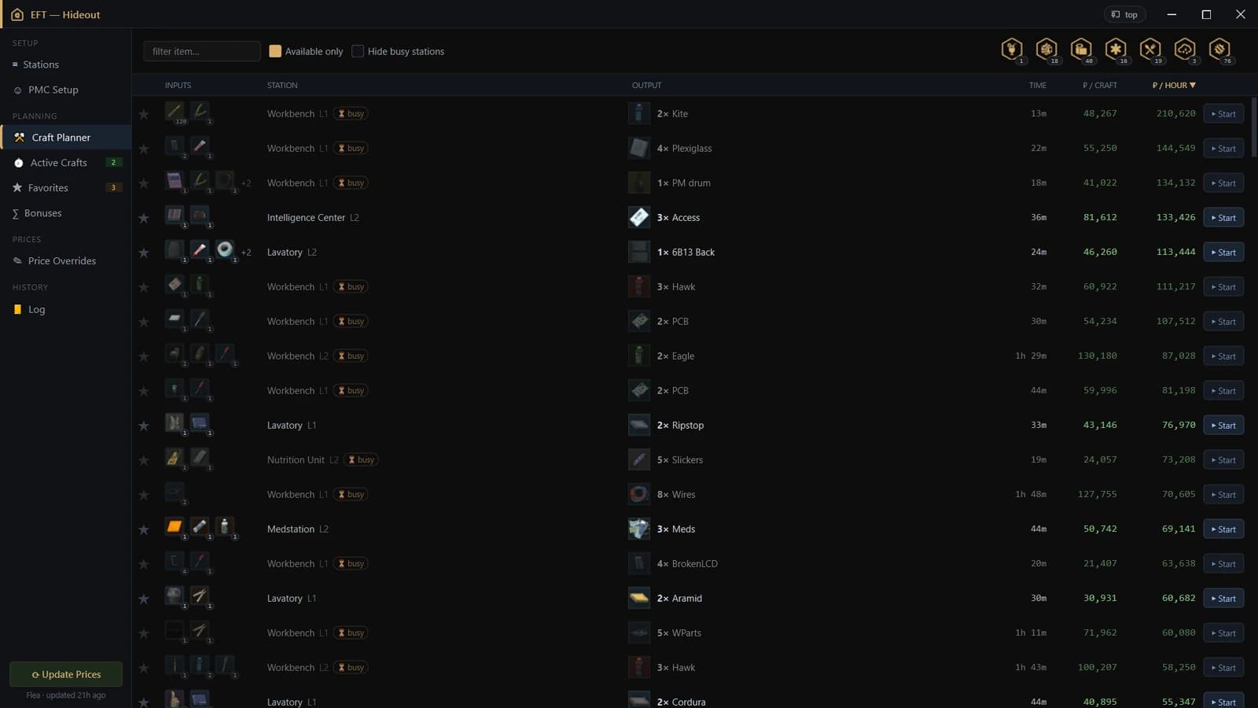
Task: Favorite the Ripstop craft with star
Action: point(144,426)
